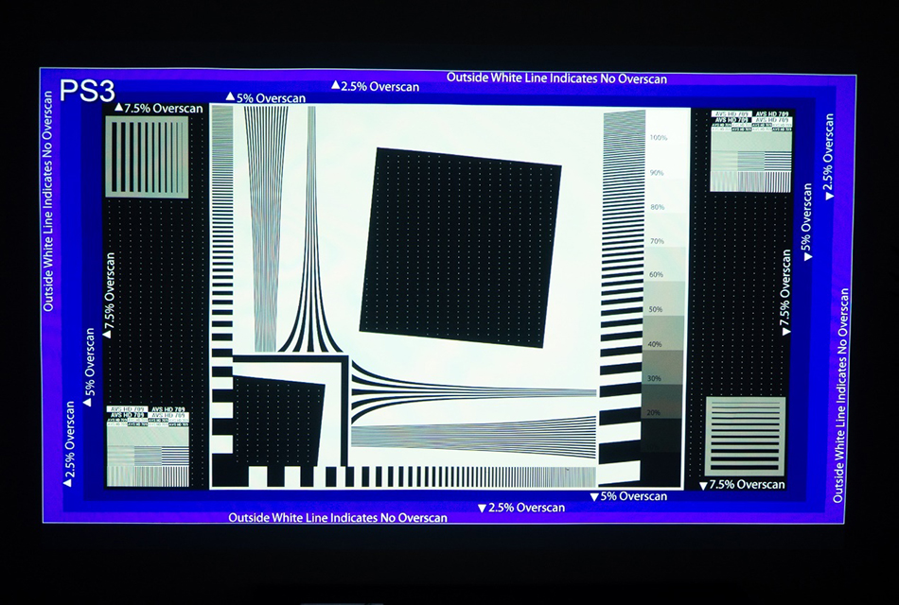Click the vertical-bars gray box in upper left
This screenshot has width=899, height=605.
pyautogui.click(x=147, y=157)
